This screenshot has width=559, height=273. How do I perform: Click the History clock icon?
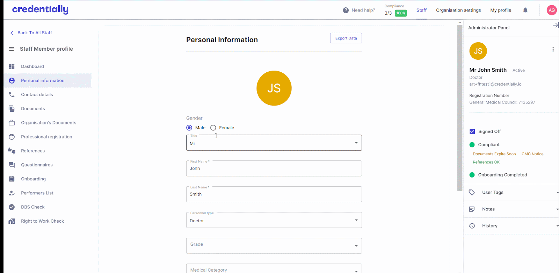click(472, 226)
